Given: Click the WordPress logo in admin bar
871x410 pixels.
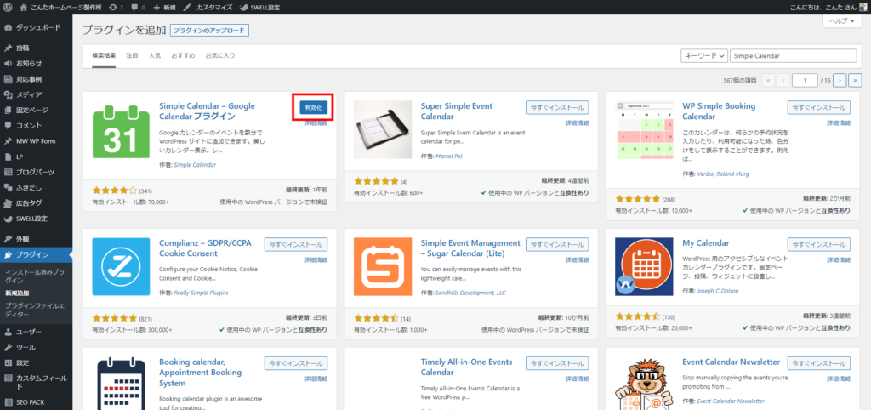Looking at the screenshot, I should pyautogui.click(x=8, y=8).
